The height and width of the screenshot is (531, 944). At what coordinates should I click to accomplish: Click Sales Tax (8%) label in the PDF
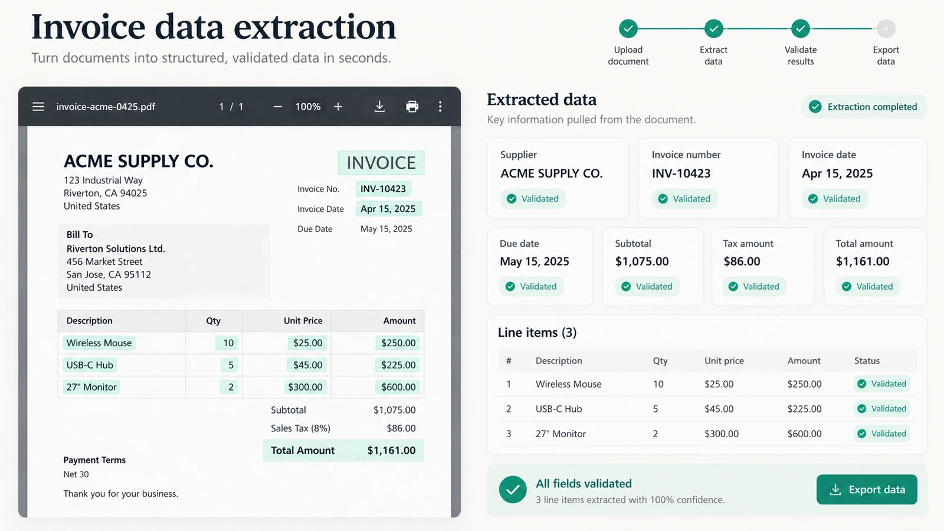tap(300, 428)
